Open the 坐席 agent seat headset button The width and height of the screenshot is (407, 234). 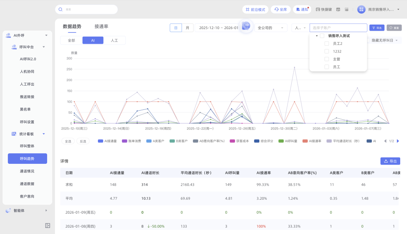(280, 9)
